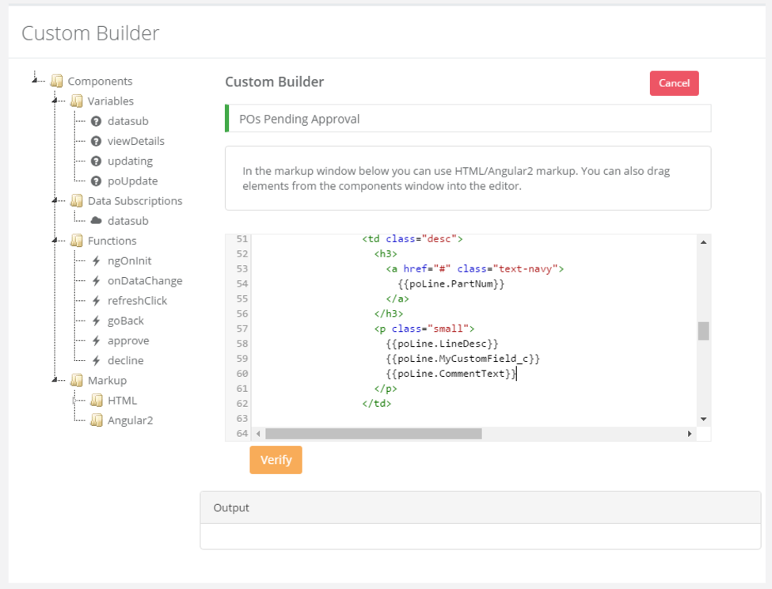Image resolution: width=772 pixels, height=589 pixels.
Task: Collapse the Data Subscriptions node
Action: pos(54,200)
